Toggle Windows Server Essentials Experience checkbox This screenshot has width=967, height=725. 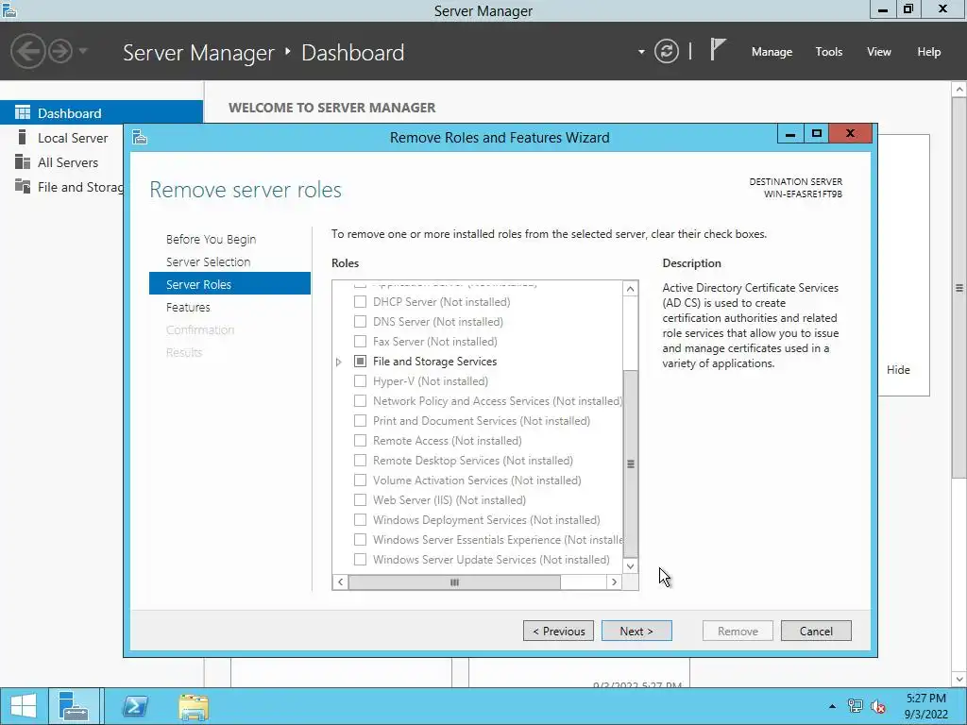pyautogui.click(x=360, y=539)
